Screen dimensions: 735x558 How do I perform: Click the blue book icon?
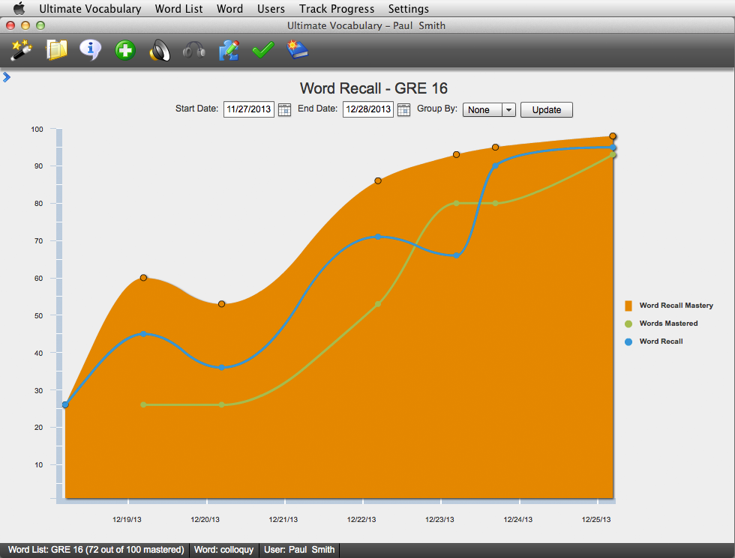(x=297, y=50)
